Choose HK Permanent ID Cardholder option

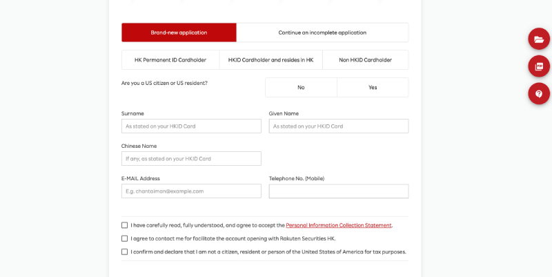point(170,60)
